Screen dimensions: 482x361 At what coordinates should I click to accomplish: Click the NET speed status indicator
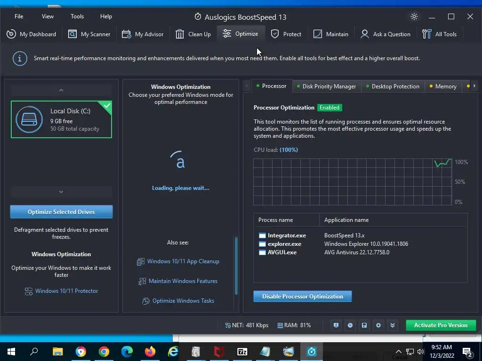247,325
